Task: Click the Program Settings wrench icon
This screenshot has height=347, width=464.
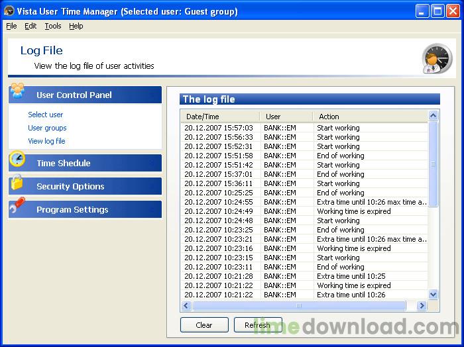Action: point(17,205)
